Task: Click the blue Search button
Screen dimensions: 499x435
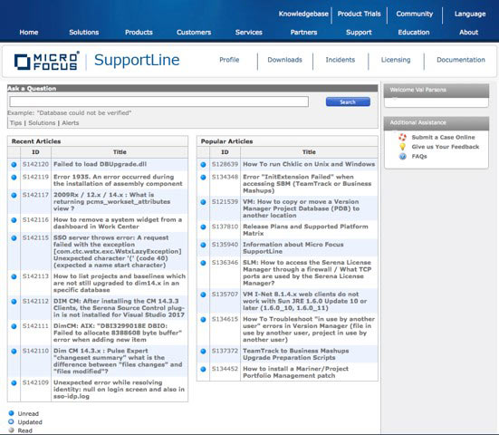Action: pos(348,101)
